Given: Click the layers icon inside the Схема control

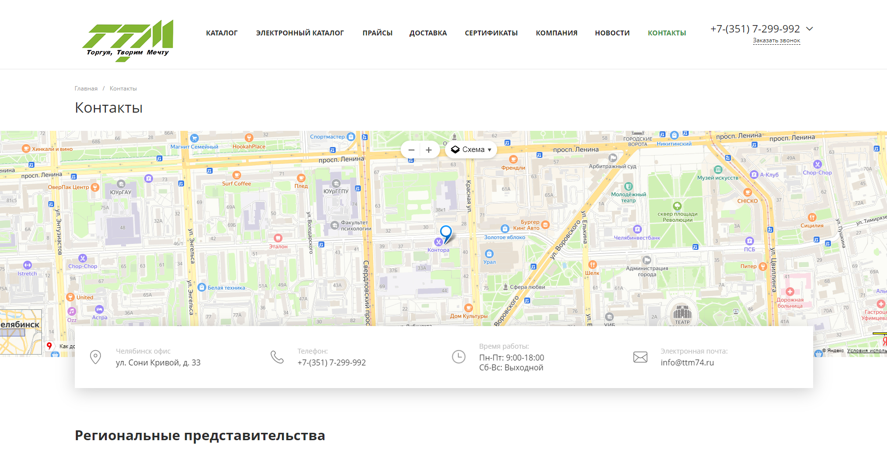Looking at the screenshot, I should (455, 149).
